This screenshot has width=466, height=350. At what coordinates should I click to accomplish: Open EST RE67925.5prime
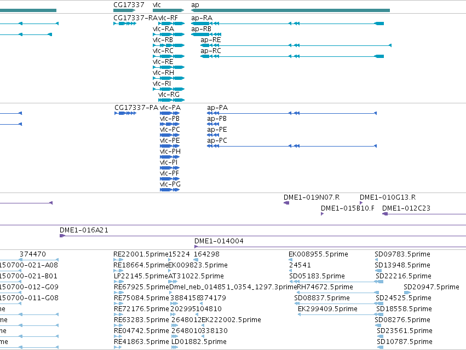point(141,287)
